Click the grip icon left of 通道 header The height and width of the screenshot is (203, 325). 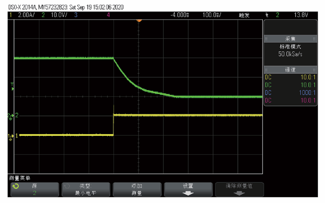(x=266, y=70)
